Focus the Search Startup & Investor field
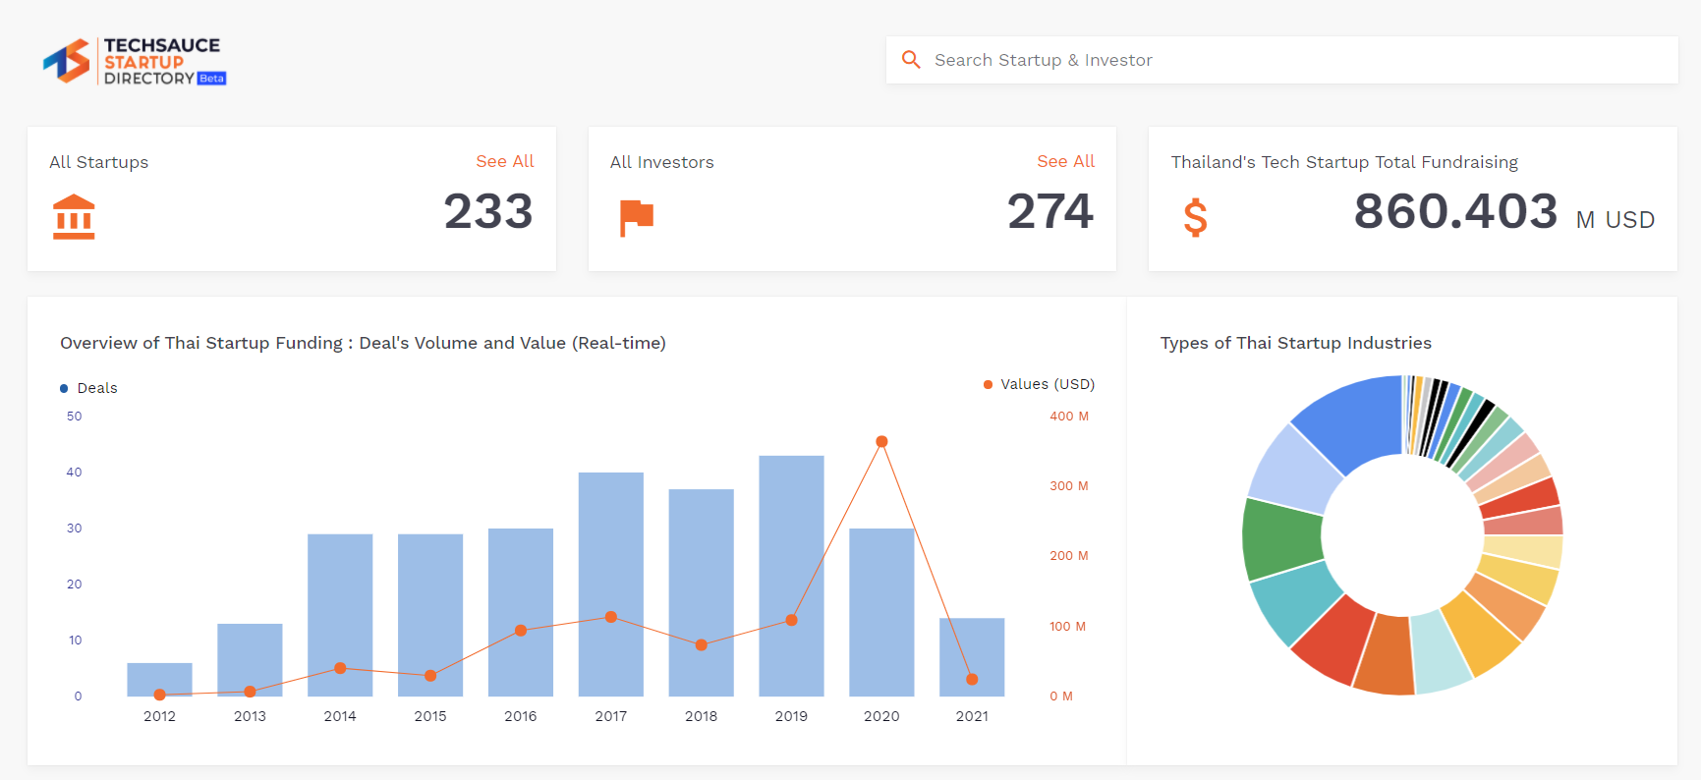Screen dimensions: 1701x780 1281,60
